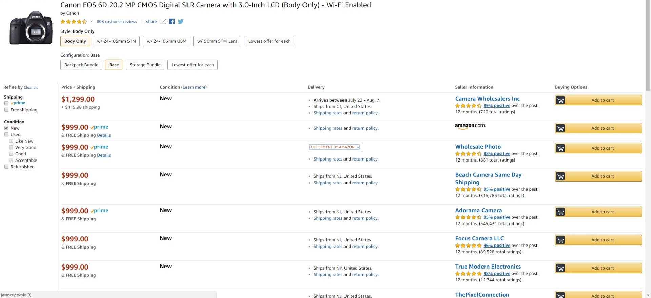
Task: Expand the Fulfillment by Amazon dropdown
Action: pos(334,147)
